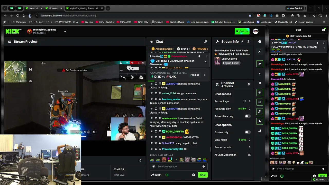Screen dimensions: 329x185
Task: Toggle the channel actions sidebar icon
Action: click(260, 112)
